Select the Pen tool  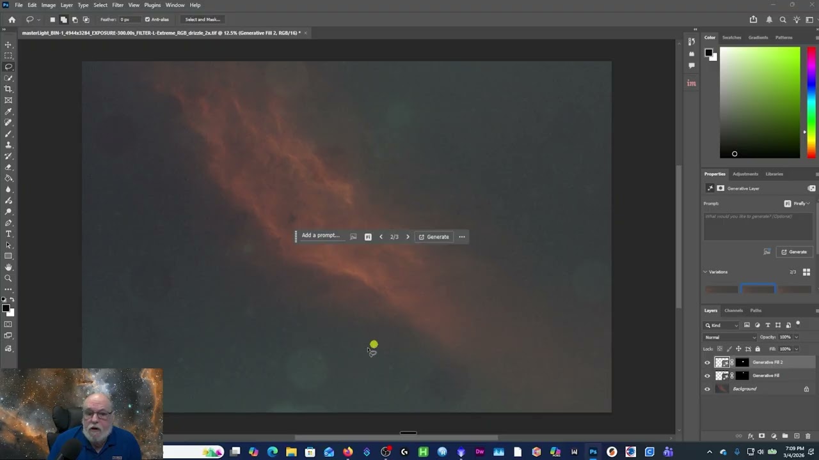tap(8, 223)
